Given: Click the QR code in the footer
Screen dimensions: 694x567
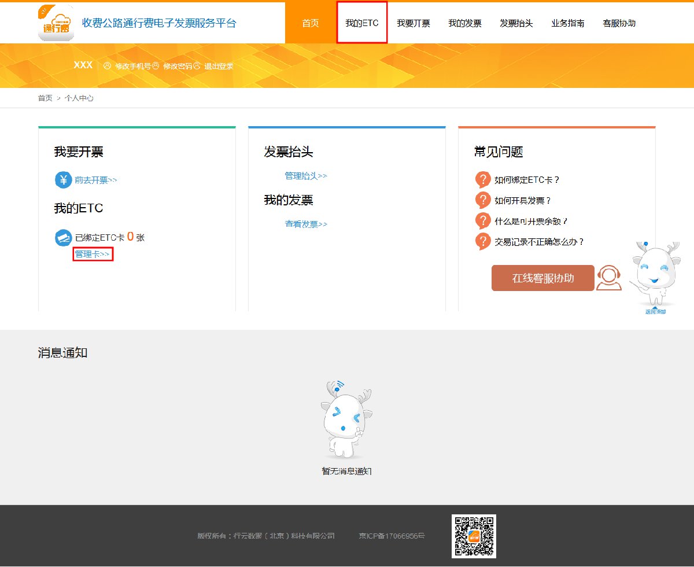Looking at the screenshot, I should (x=474, y=536).
